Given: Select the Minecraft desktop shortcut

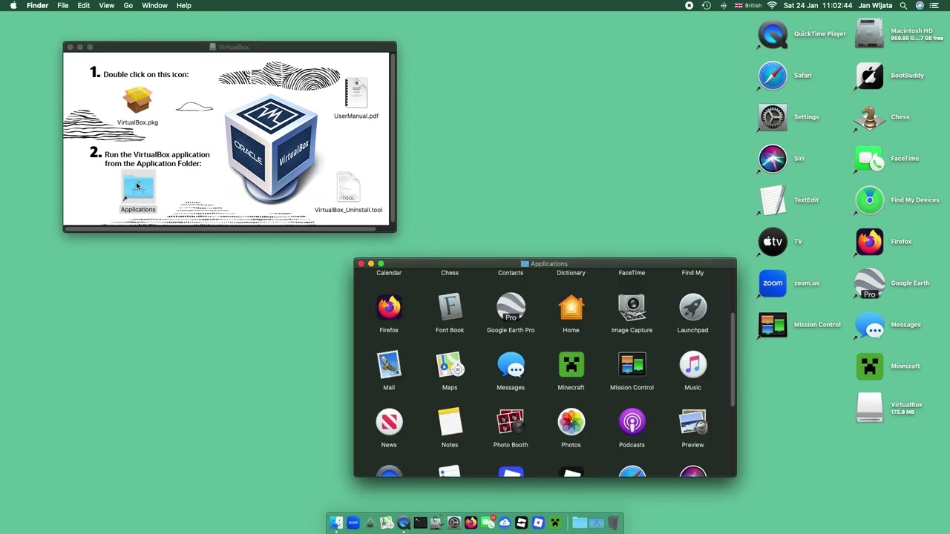Looking at the screenshot, I should pos(870,366).
